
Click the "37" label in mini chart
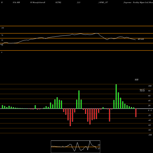tap(99, 149)
